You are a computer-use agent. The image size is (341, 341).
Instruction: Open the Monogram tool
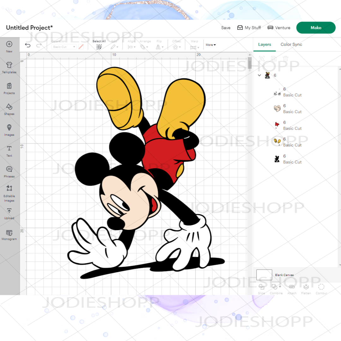[9, 235]
